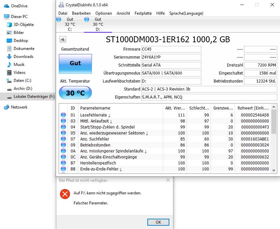Open Lokaler Datenträger (F:) label in Explorer
The image size is (280, 229).
34,97
